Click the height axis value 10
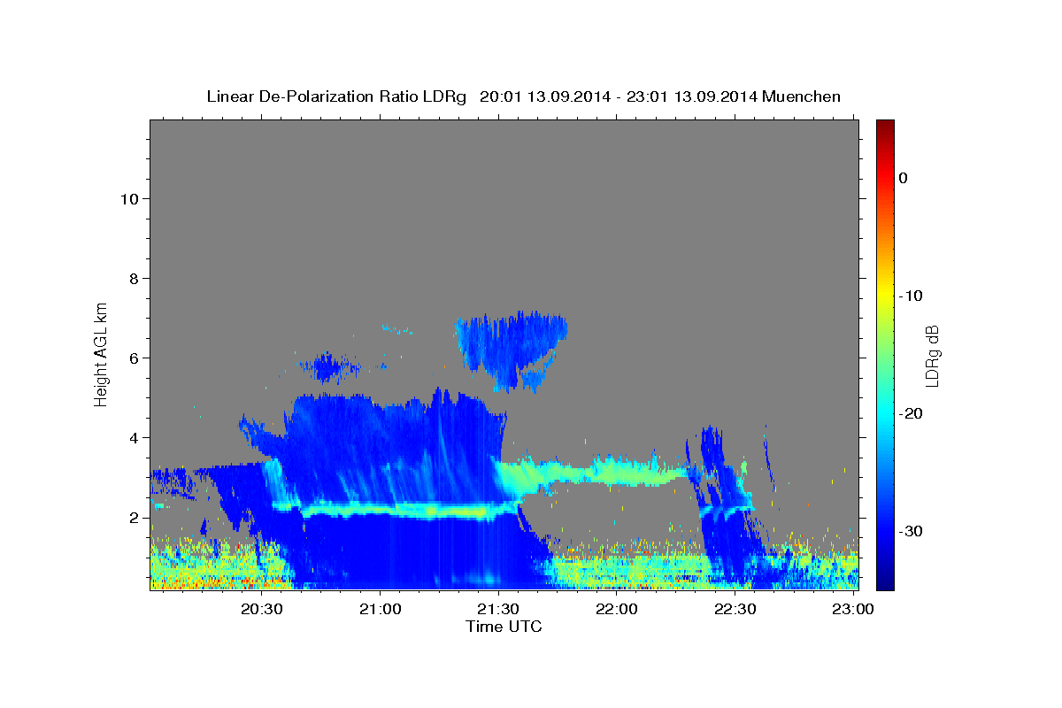Screen dimensions: 1062x708 click(128, 198)
